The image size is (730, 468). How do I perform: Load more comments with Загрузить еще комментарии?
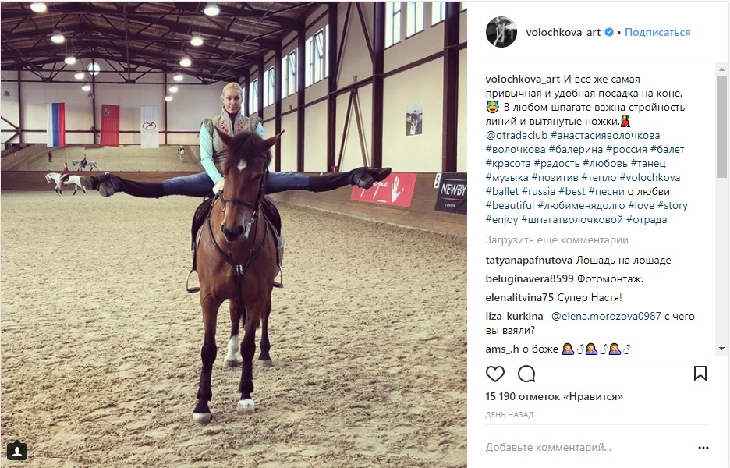coord(557,239)
